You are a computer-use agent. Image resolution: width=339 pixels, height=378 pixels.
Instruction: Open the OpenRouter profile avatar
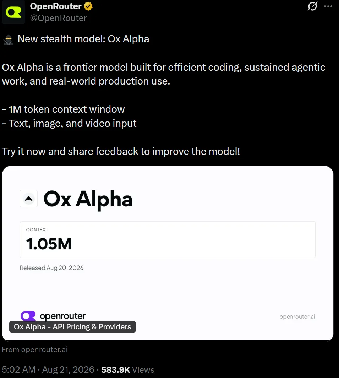click(13, 12)
